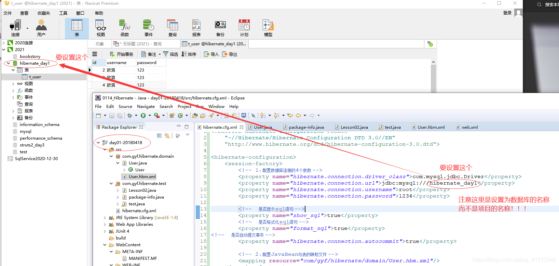Collapse the 表 tables node in Navicat

click(13, 70)
